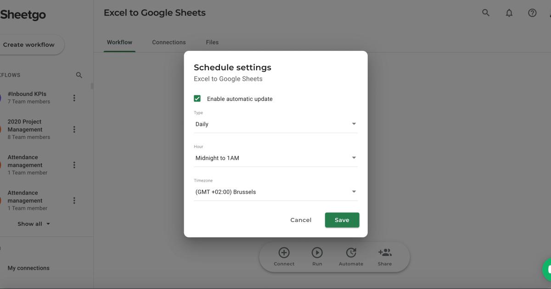Screen dimensions: 551x289
Task: Open the search from the top toolbar
Action: point(485,12)
